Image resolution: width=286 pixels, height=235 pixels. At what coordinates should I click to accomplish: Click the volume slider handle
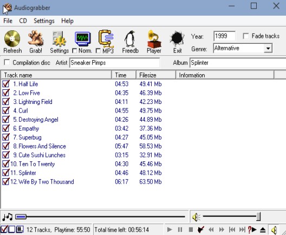pyautogui.click(x=258, y=217)
